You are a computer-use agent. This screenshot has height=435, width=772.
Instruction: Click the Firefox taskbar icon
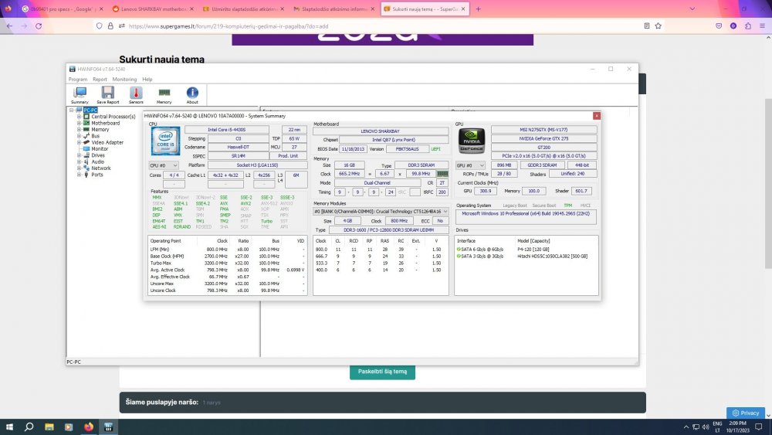point(89,427)
